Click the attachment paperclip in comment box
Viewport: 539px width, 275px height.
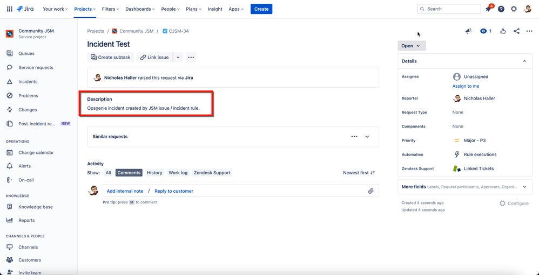click(x=370, y=191)
